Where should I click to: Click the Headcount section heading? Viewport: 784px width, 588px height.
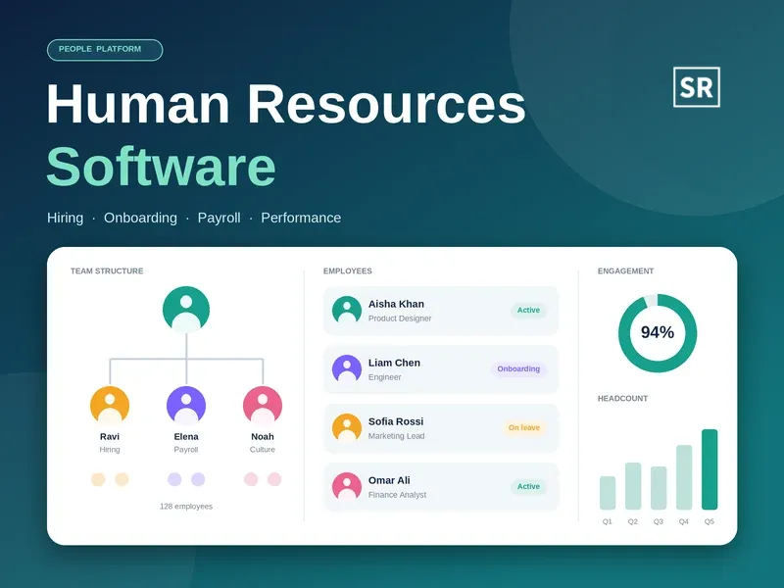pyautogui.click(x=622, y=399)
